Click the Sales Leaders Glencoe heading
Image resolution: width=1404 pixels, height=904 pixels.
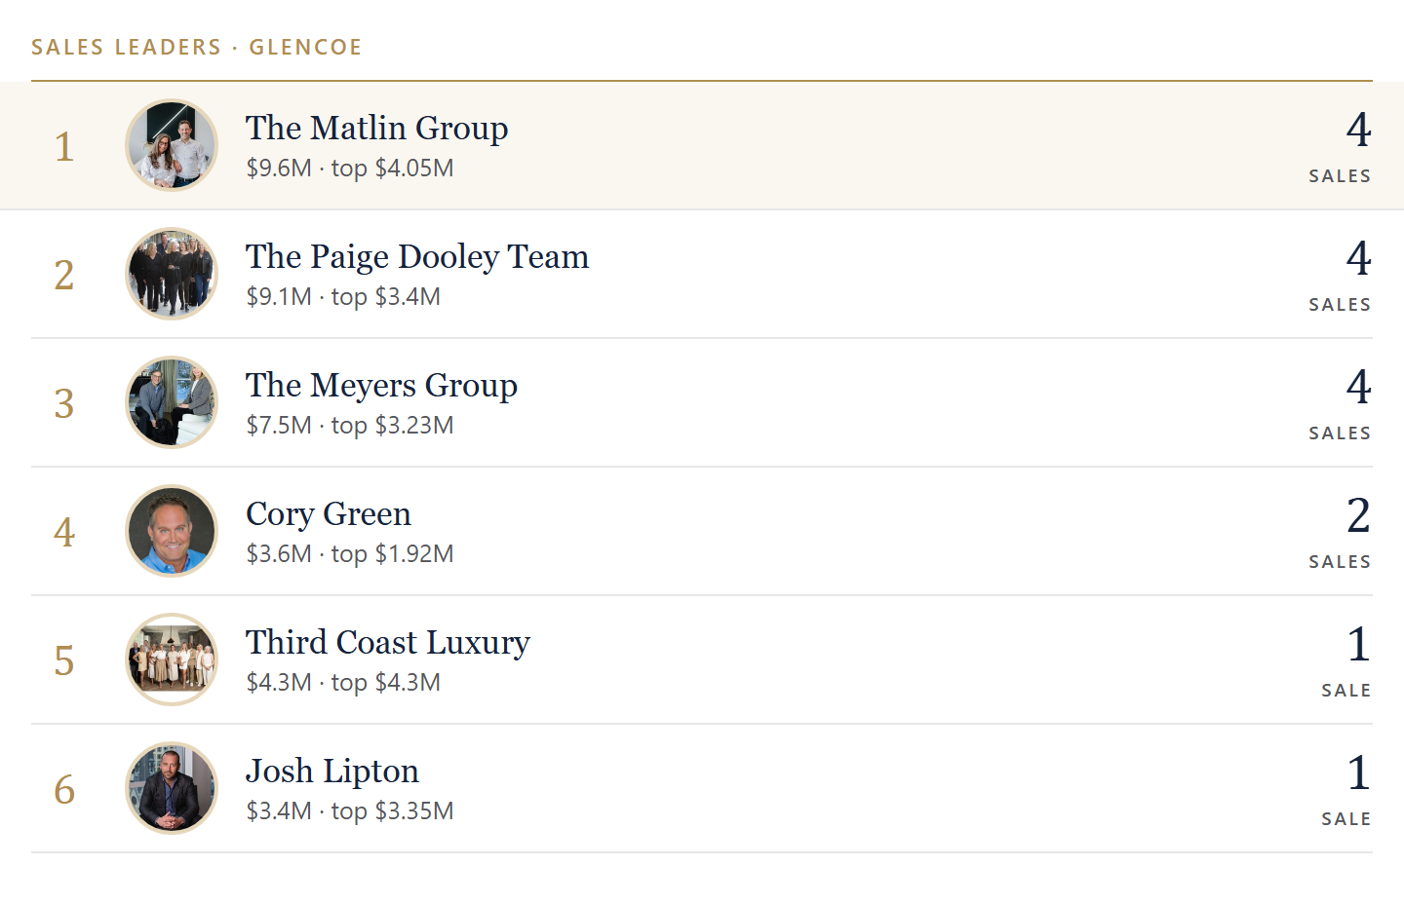point(196,47)
